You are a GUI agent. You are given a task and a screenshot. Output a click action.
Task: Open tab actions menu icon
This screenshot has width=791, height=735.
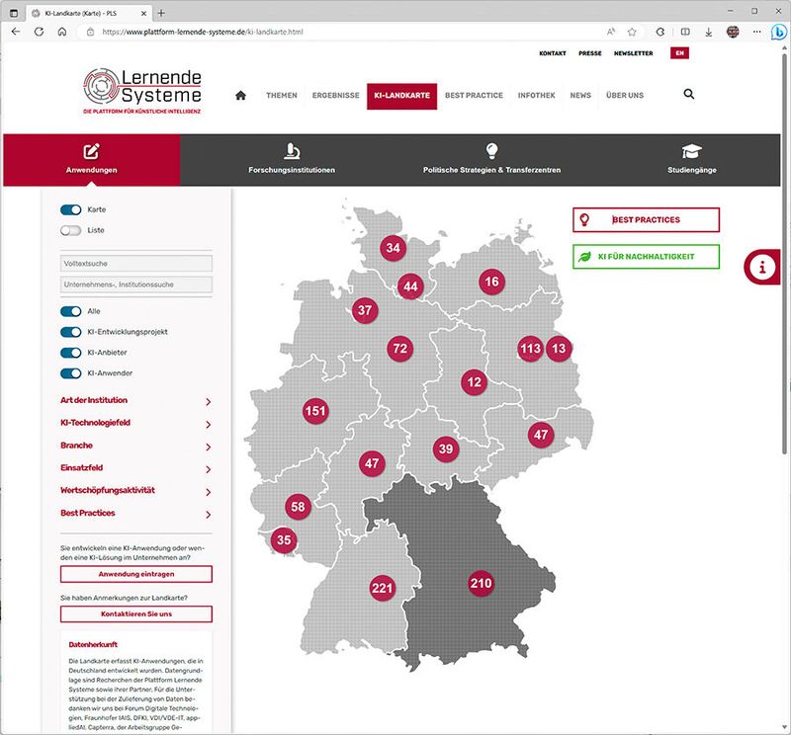14,13
